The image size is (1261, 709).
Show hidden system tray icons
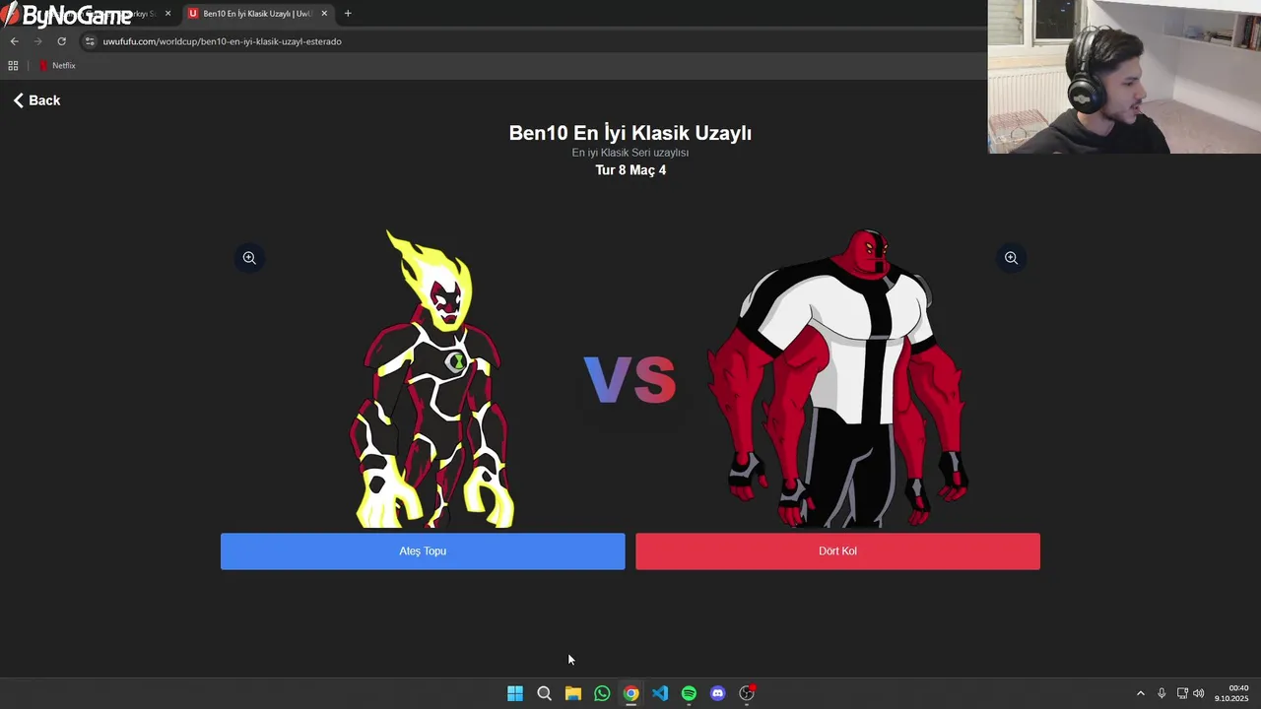(x=1141, y=693)
